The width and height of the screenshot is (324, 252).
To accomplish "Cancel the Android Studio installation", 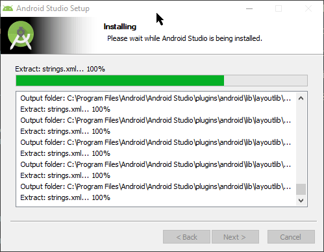I will pyautogui.click(x=291, y=237).
